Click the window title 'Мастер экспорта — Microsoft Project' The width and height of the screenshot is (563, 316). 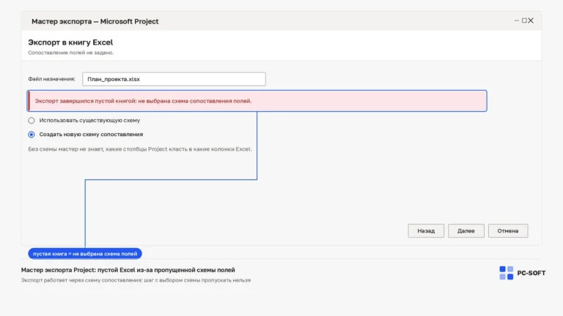point(95,21)
